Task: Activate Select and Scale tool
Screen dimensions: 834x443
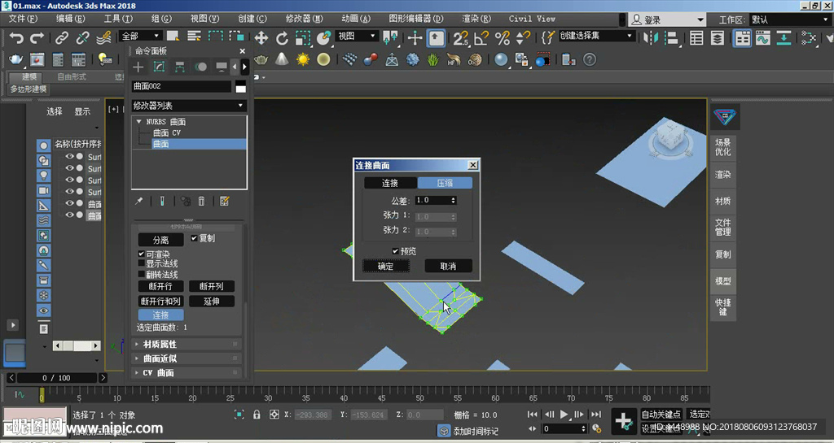Action: click(x=303, y=37)
